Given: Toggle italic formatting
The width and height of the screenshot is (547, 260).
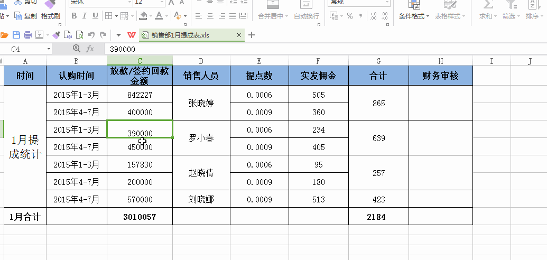Looking at the screenshot, I should point(85,16).
